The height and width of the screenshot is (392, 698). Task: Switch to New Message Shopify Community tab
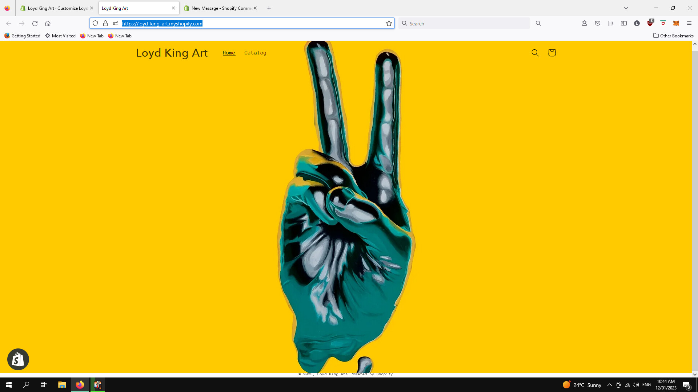coord(221,8)
